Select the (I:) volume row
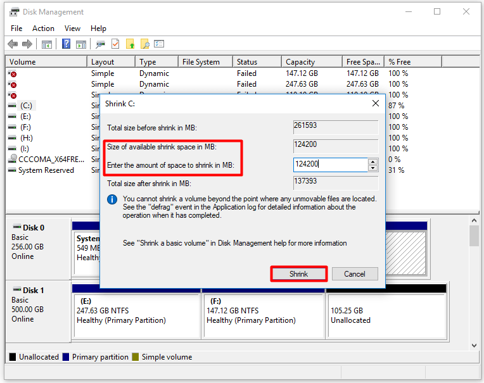484x383 pixels. click(25, 149)
